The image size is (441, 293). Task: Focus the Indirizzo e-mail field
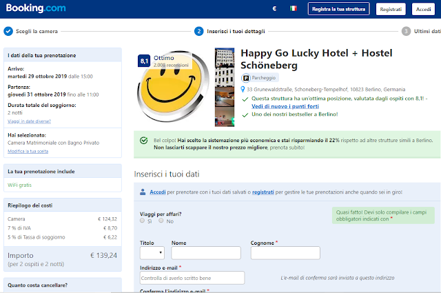pyautogui.click(x=192, y=278)
